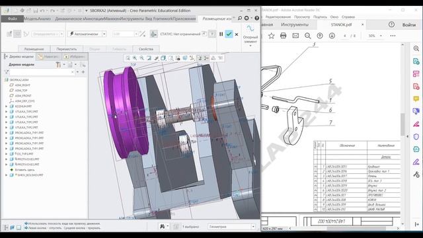Switch to the Placement (Размещение) tab
Screen dimensions: 423x238
[34, 49]
